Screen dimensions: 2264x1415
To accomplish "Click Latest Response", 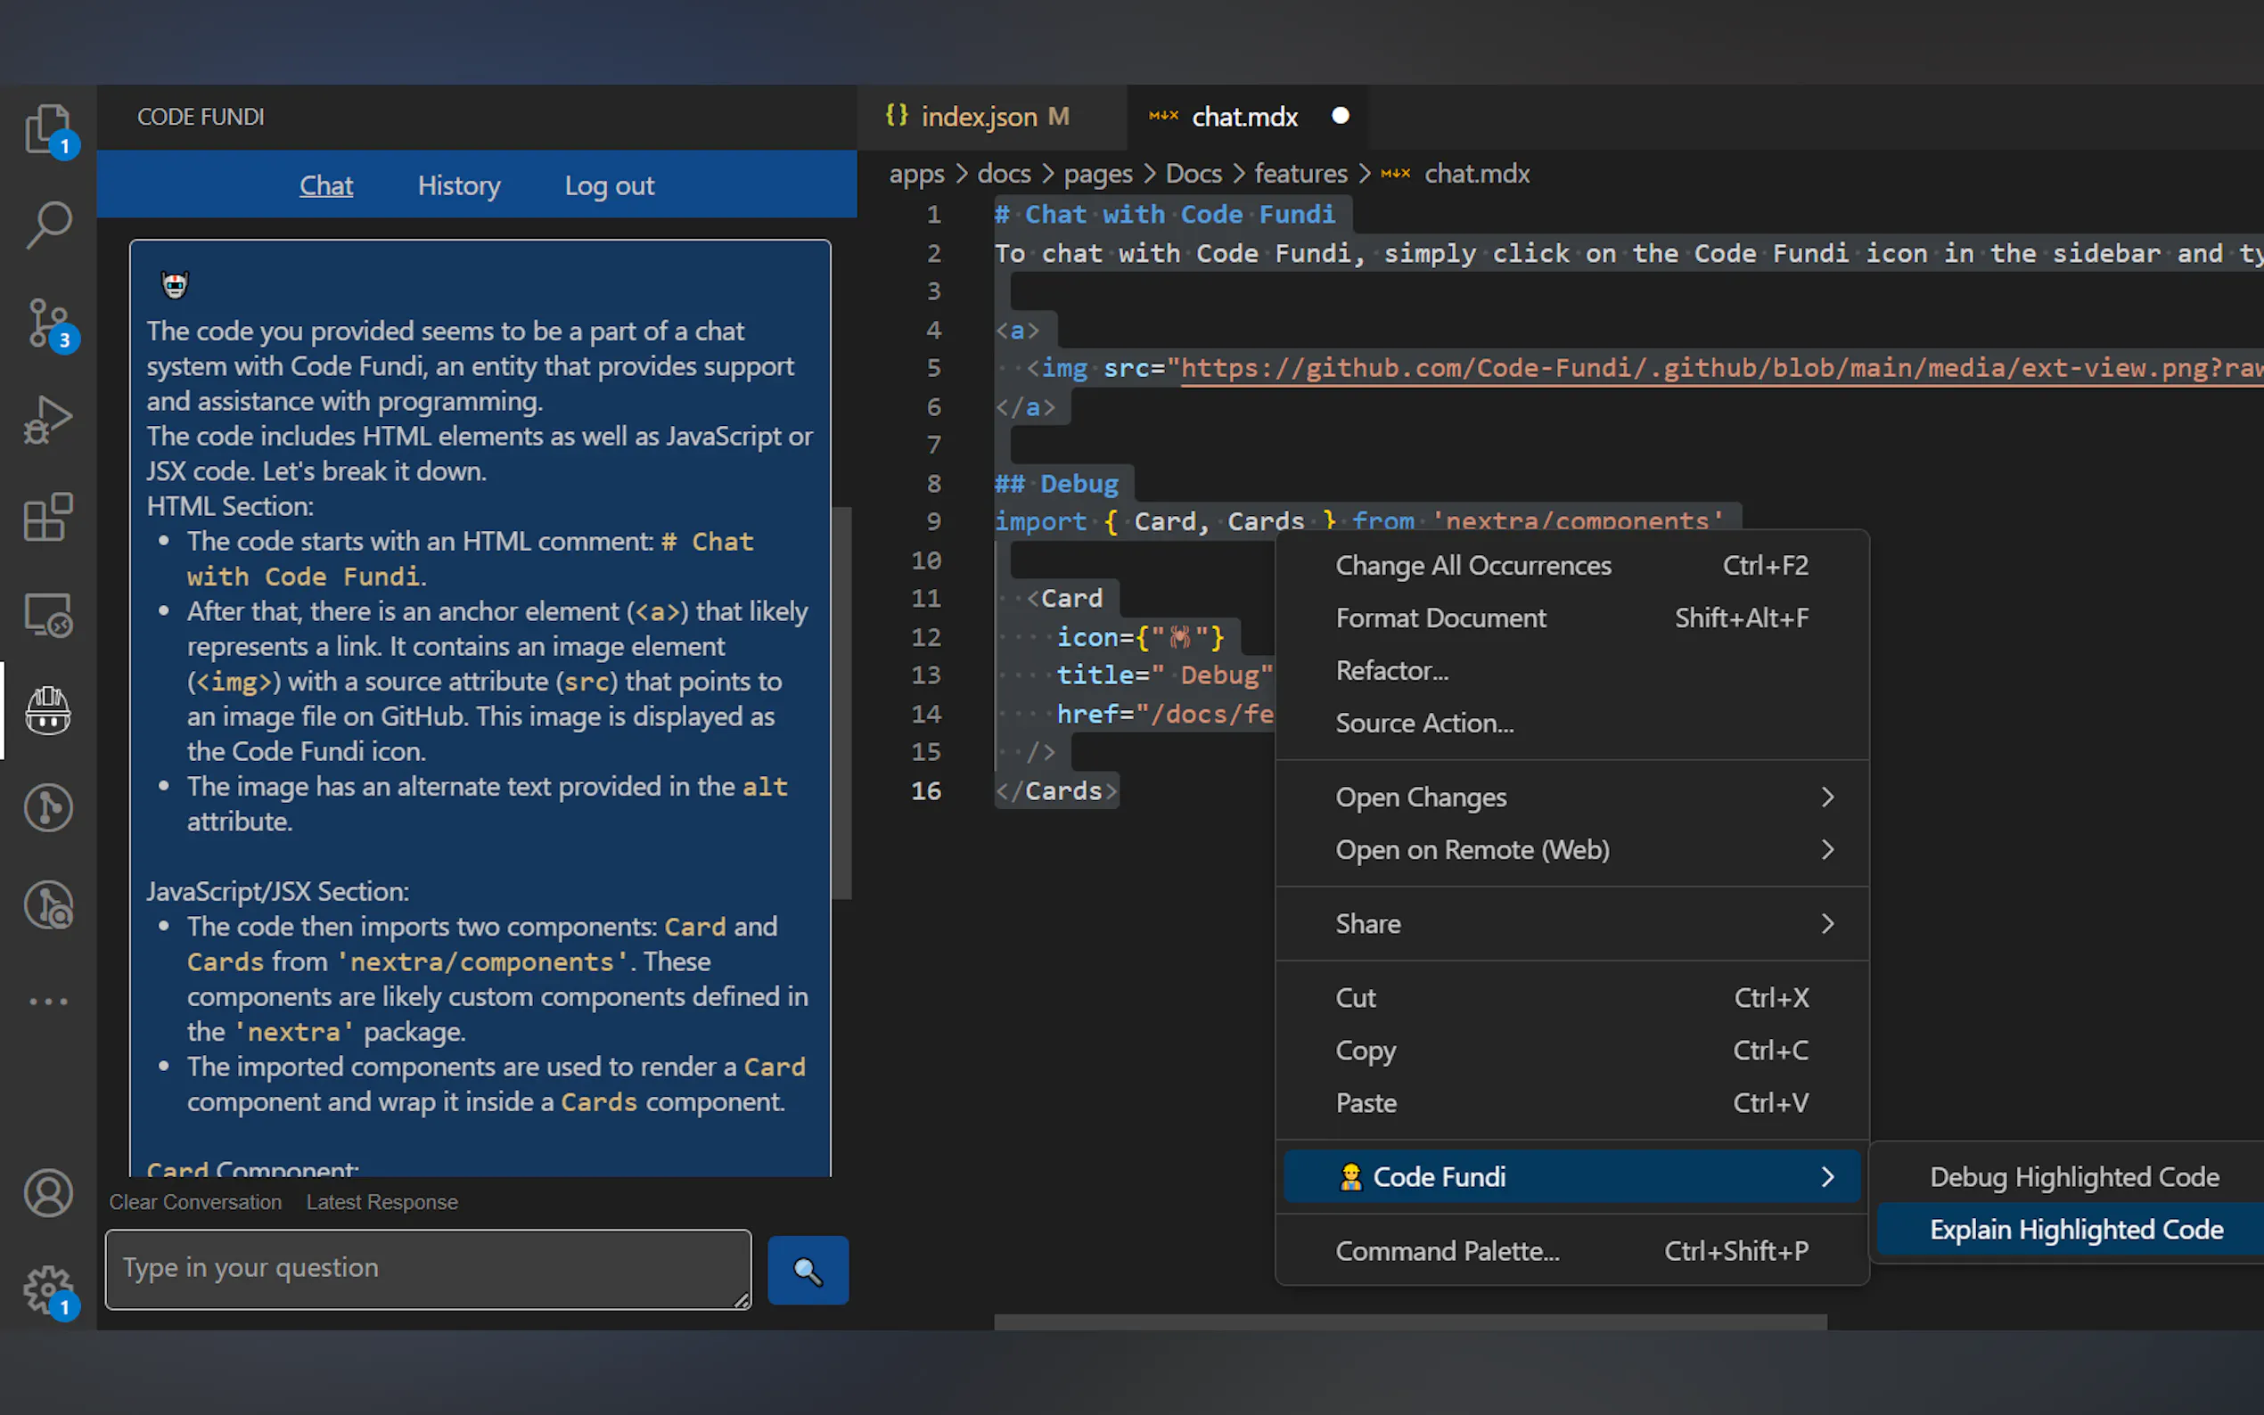I will (x=381, y=1202).
